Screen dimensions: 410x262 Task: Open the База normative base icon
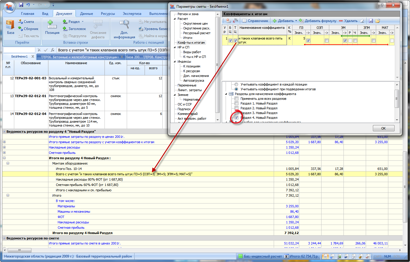coord(10,27)
